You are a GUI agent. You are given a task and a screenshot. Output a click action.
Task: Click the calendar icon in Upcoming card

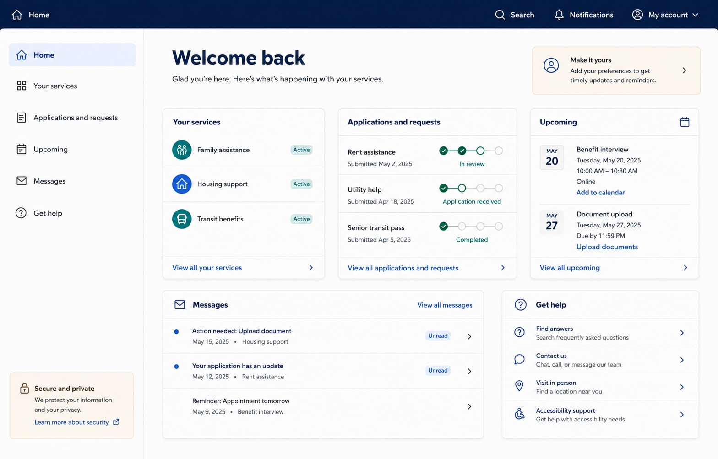click(685, 122)
